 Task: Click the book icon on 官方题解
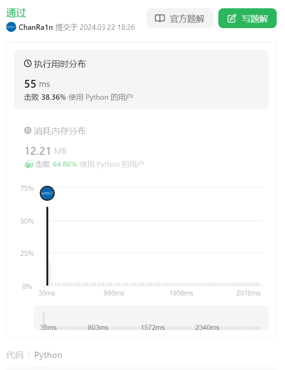click(x=160, y=19)
